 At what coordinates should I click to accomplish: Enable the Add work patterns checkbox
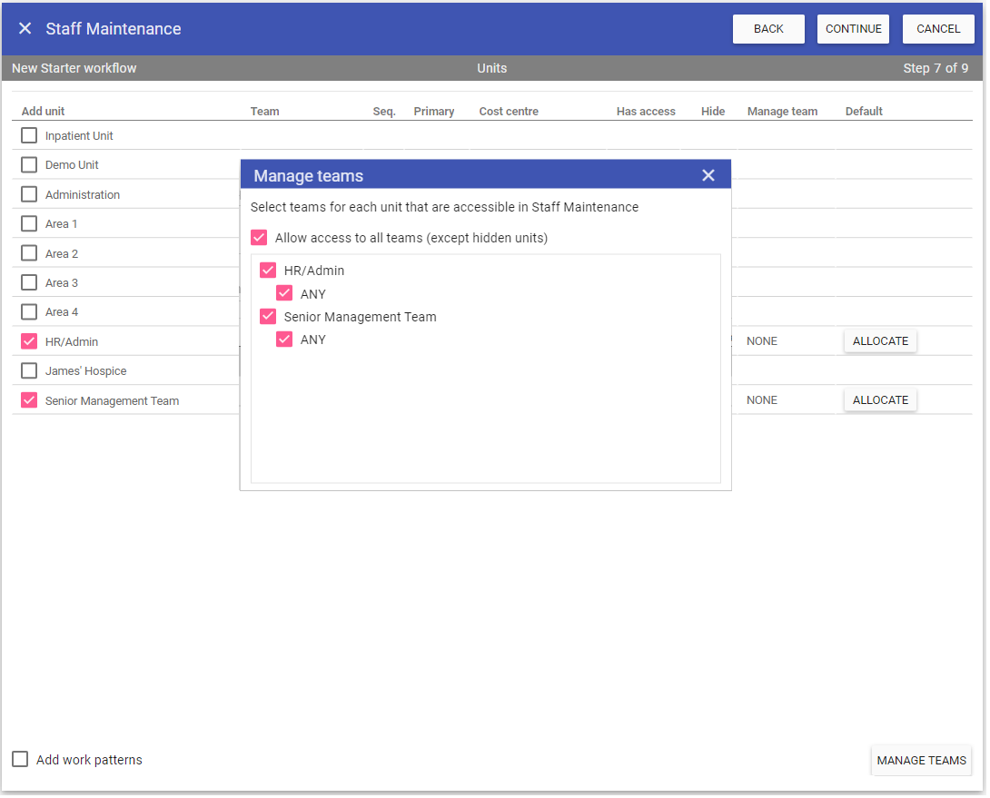point(20,760)
